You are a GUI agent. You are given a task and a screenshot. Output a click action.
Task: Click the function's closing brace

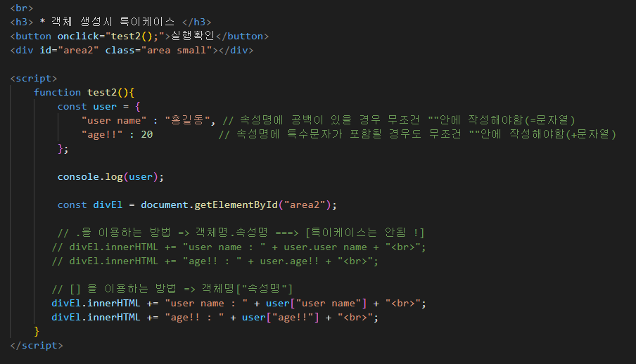click(x=37, y=331)
